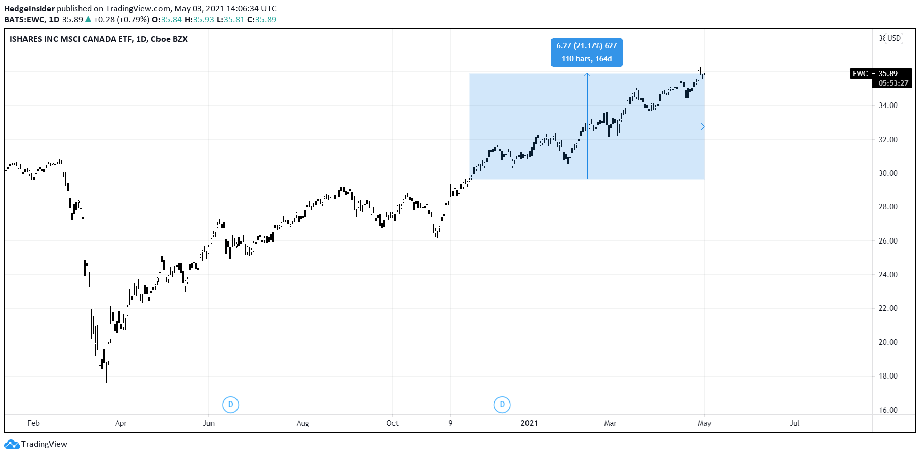Image resolution: width=920 pixels, height=456 pixels.
Task: Click the Aug label on time axis
Action: [x=303, y=423]
